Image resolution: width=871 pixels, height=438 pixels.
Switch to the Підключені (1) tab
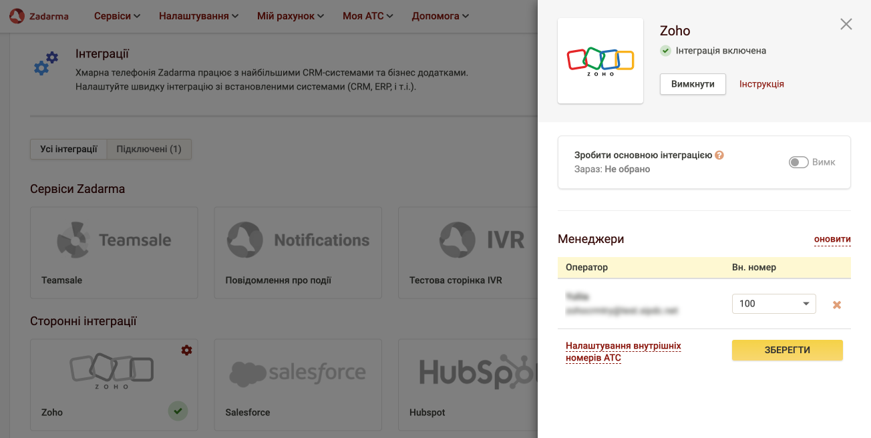(x=149, y=150)
